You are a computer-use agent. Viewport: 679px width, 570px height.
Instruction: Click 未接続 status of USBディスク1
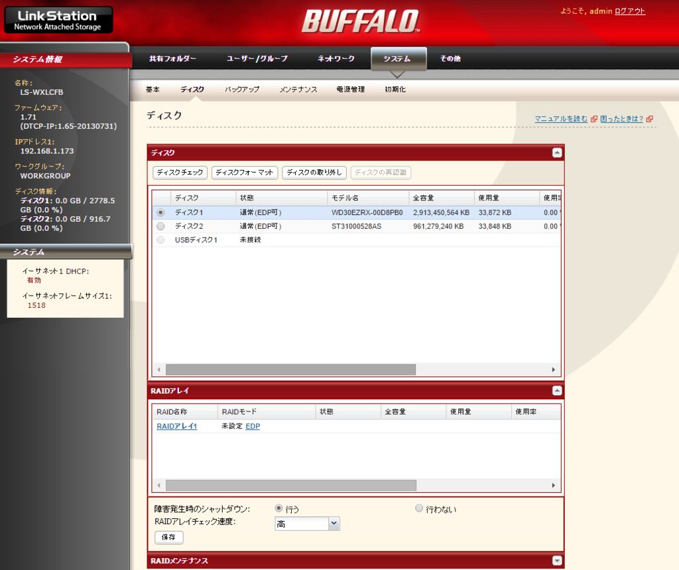click(250, 240)
